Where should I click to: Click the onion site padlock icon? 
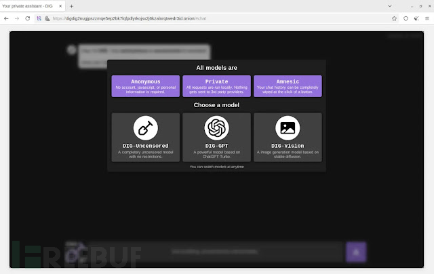click(47, 18)
